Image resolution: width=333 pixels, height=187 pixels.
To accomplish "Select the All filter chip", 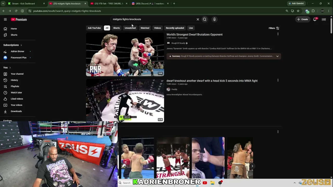I will [x=107, y=28].
